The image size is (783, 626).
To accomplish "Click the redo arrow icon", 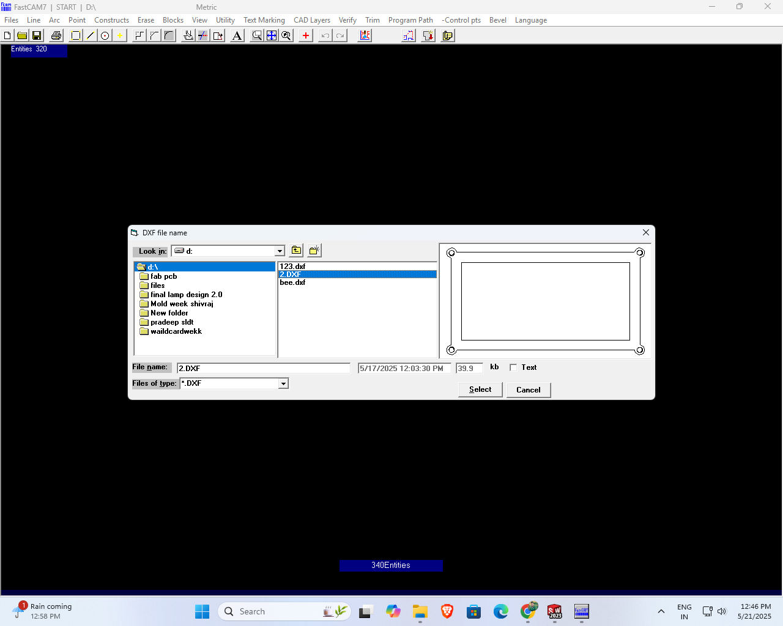I will click(340, 35).
